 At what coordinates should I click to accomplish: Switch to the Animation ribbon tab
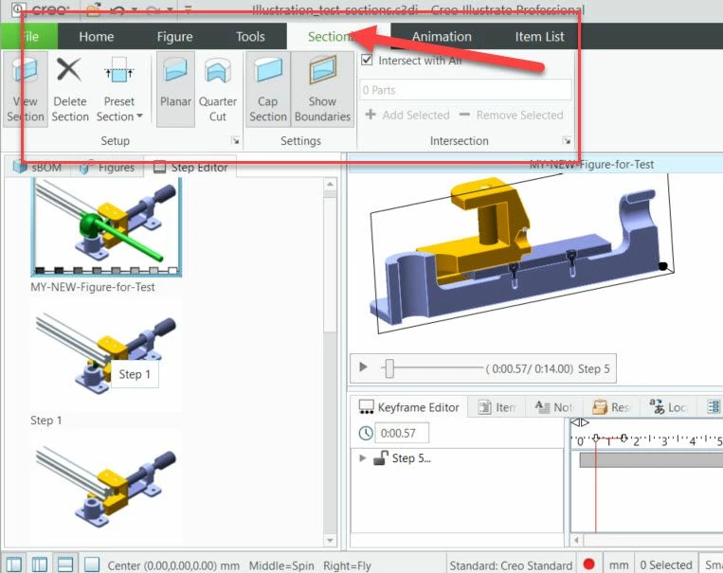point(442,36)
